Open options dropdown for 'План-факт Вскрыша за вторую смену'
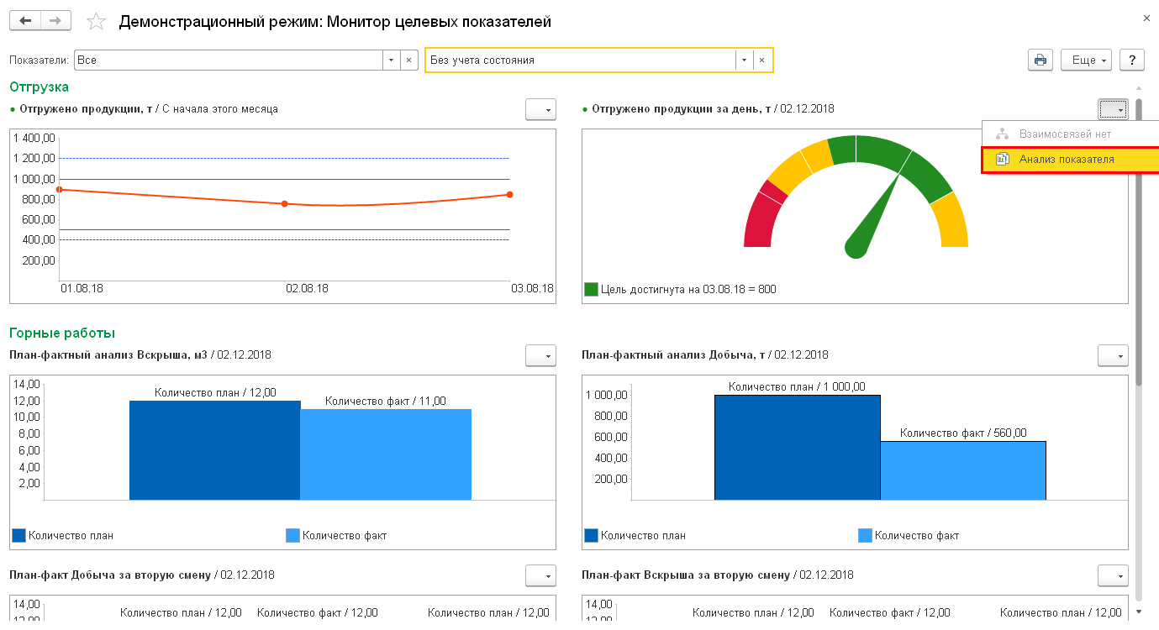1159x630 pixels. pos(1113,575)
